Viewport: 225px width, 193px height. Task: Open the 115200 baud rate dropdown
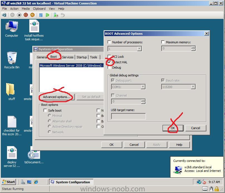[x=193, y=87]
